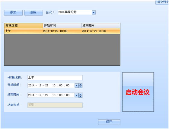Select the hour 10 in 开始时间 field
The height and width of the screenshot is (129, 169).
point(54,85)
